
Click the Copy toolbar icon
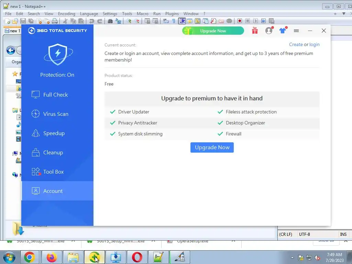pos(73,21)
